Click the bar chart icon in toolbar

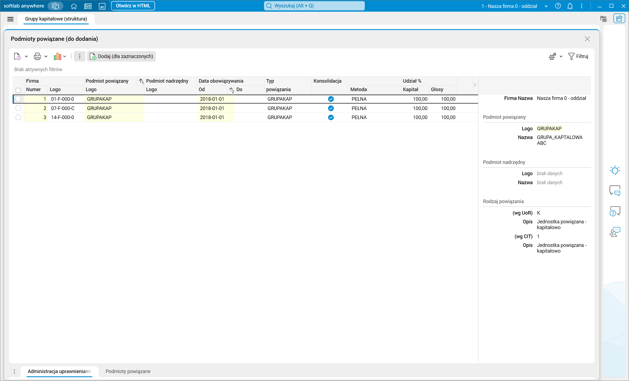(x=57, y=56)
